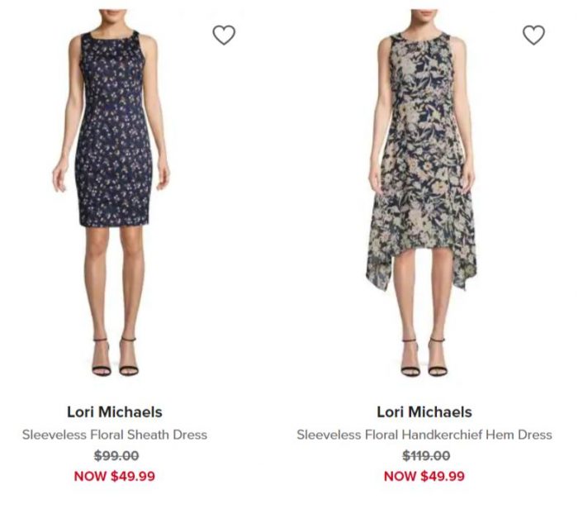Click the word Handkerchief in the right title
The image size is (578, 509).
coord(442,435)
